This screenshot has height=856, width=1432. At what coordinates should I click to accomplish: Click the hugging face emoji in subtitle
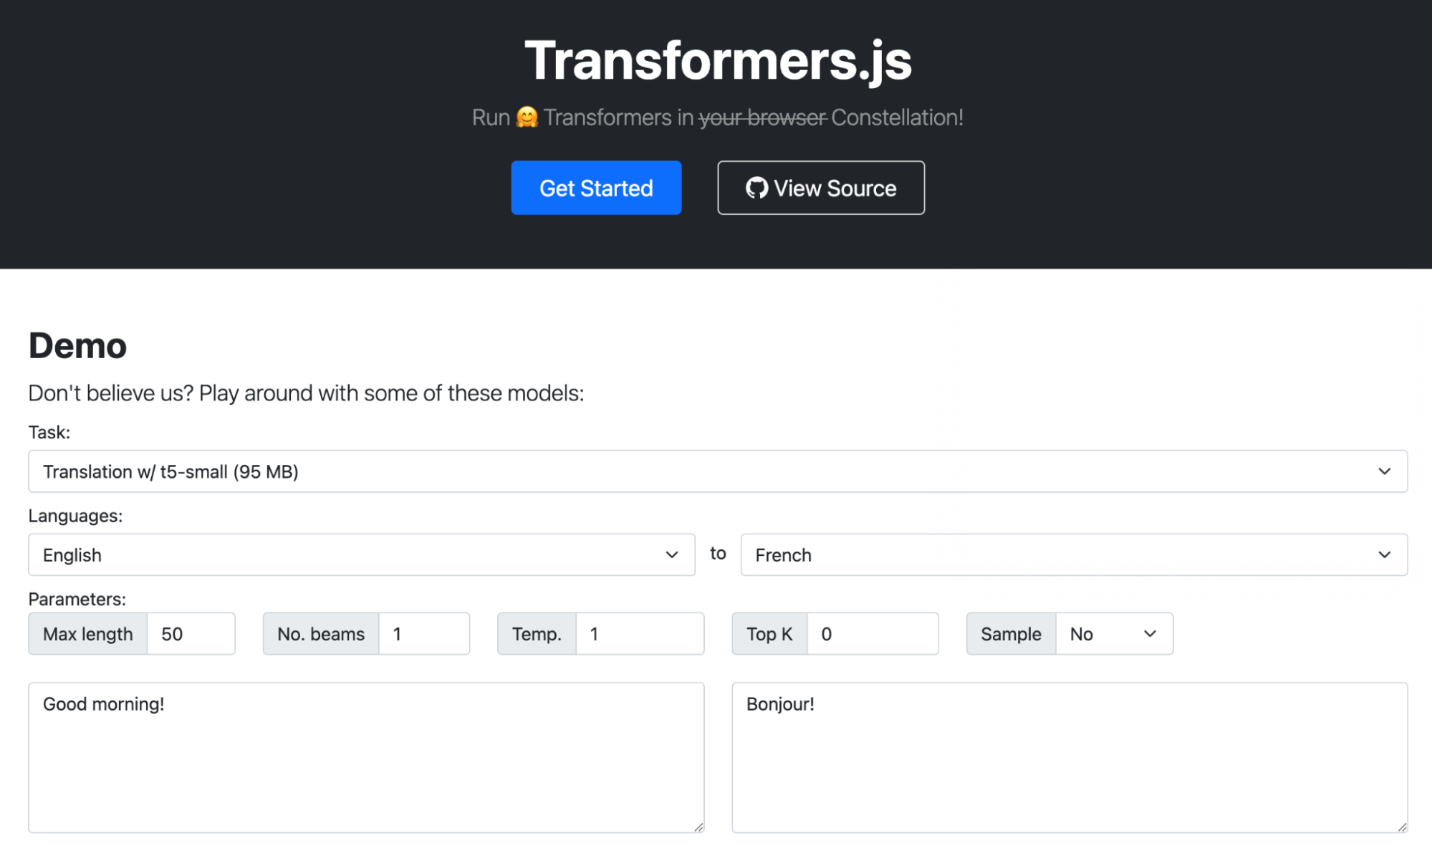(x=527, y=117)
